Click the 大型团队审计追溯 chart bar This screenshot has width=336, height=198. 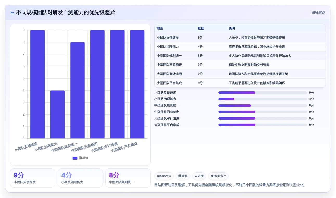[117, 84]
